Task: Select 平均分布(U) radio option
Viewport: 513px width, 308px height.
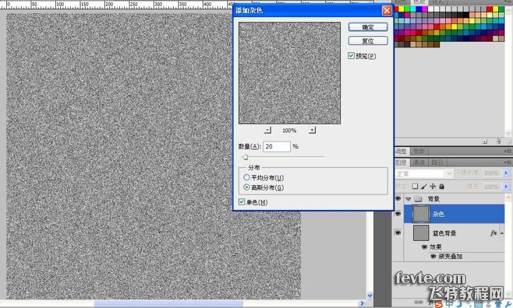Action: pyautogui.click(x=246, y=177)
